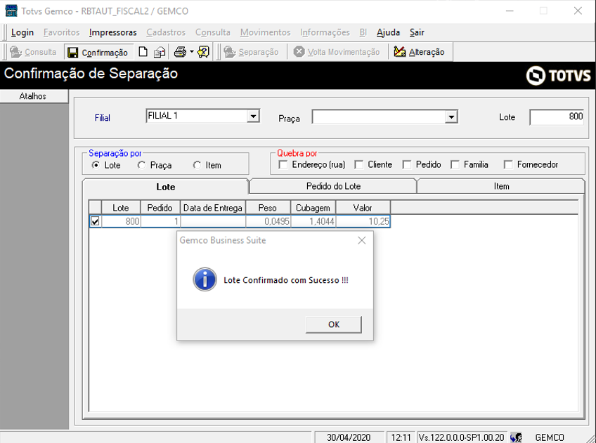
Task: Click the Lote cell 800 in grid
Action: coord(121,221)
